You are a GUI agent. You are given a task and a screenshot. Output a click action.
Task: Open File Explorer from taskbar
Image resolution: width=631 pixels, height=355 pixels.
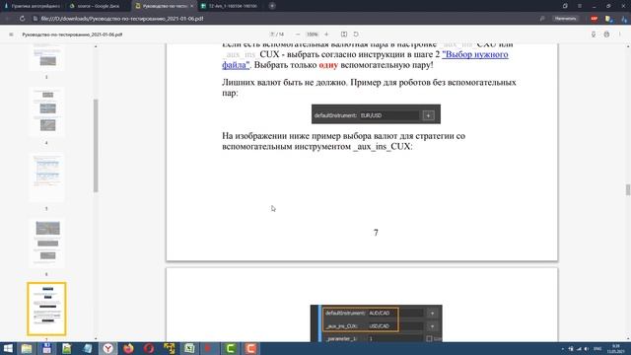click(x=27, y=348)
